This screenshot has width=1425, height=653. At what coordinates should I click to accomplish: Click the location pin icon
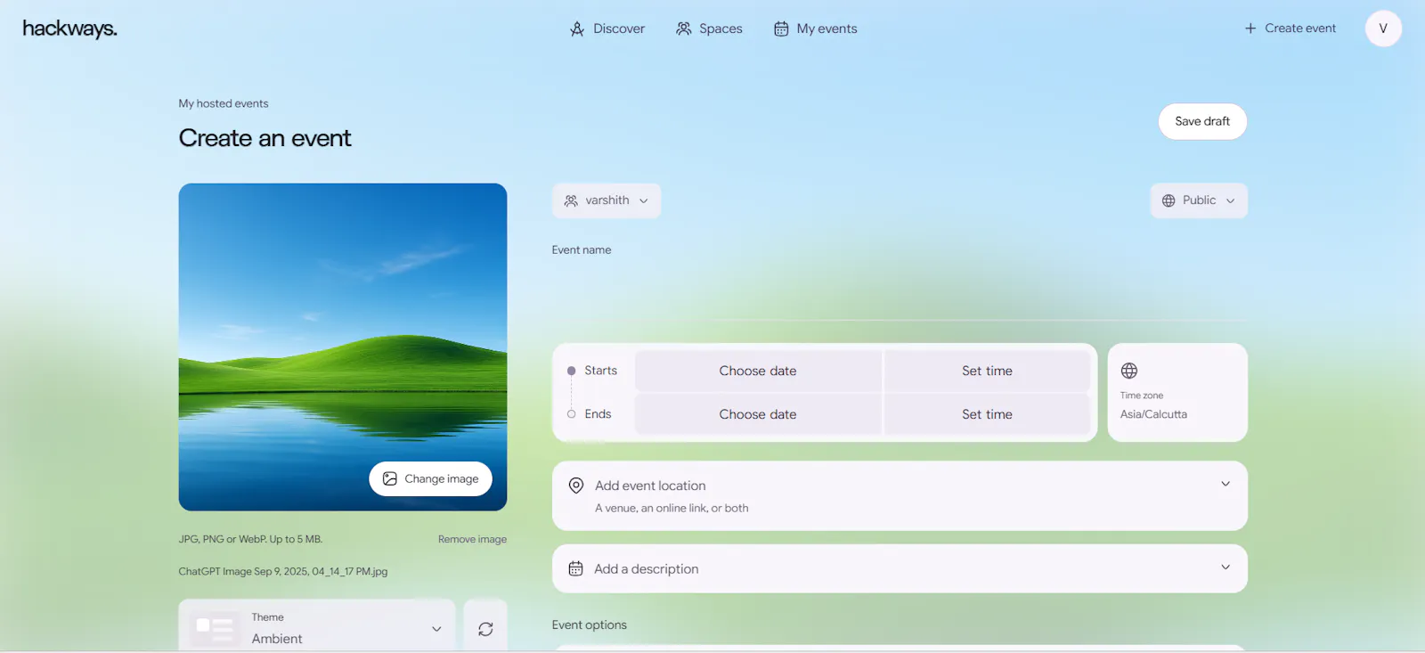(x=576, y=486)
